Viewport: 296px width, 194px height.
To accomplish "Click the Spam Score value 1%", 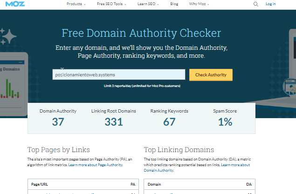I will 225,122.
